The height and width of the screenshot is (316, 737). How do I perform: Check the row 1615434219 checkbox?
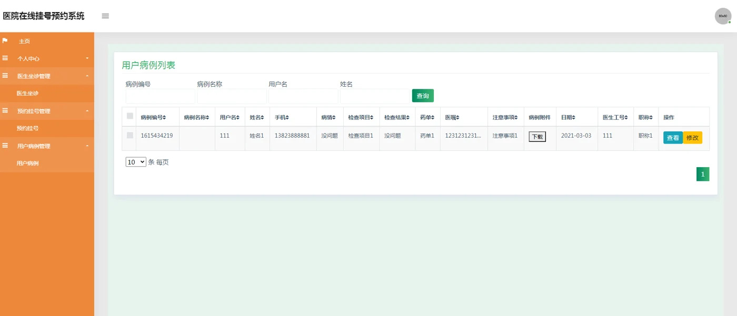point(130,135)
